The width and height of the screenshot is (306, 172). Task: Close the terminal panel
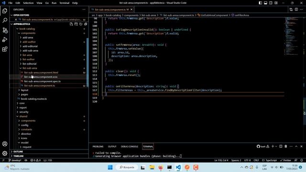point(301,146)
